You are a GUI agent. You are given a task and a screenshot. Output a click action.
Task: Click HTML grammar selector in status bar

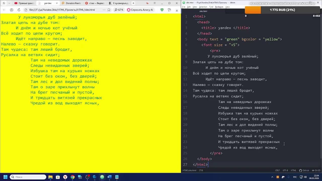294,170
